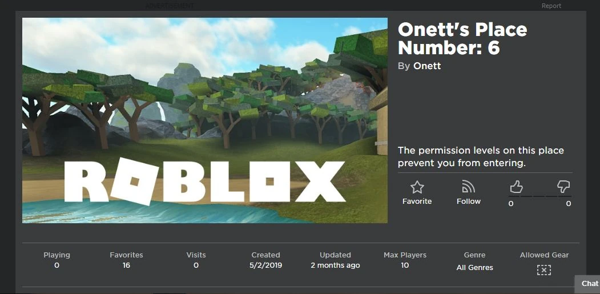Screen dimensions: 600x294
Task: Open the Onett creator profile link
Action: point(427,66)
